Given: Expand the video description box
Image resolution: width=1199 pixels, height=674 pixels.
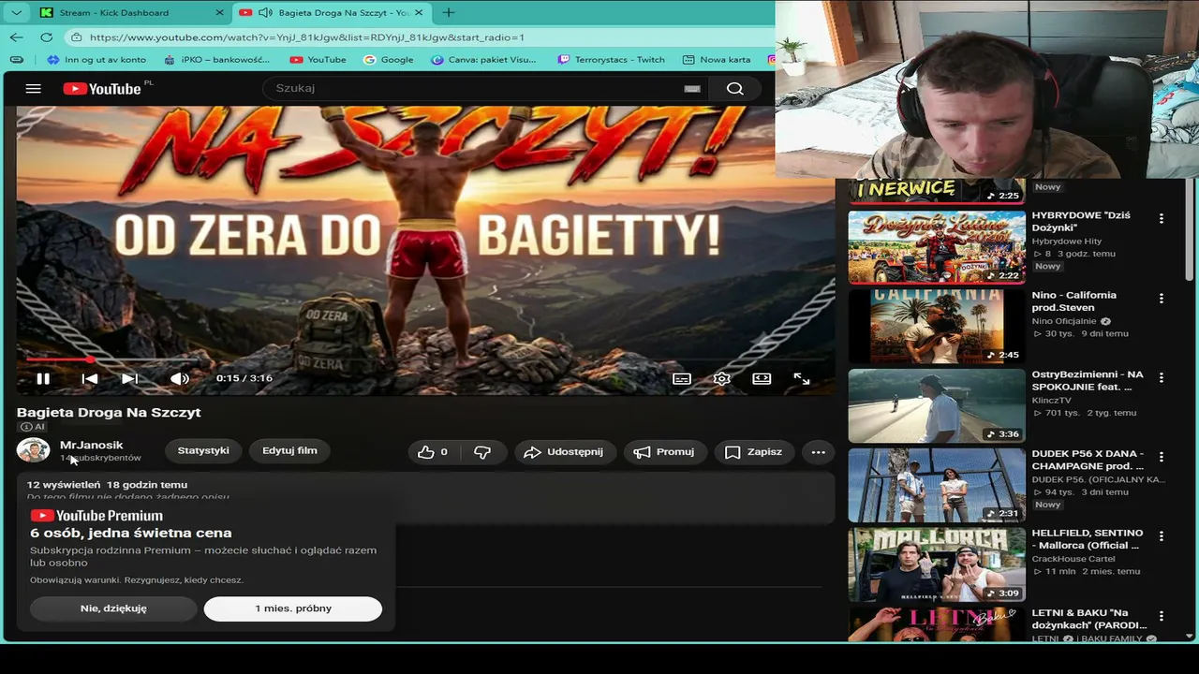Looking at the screenshot, I should (425, 497).
